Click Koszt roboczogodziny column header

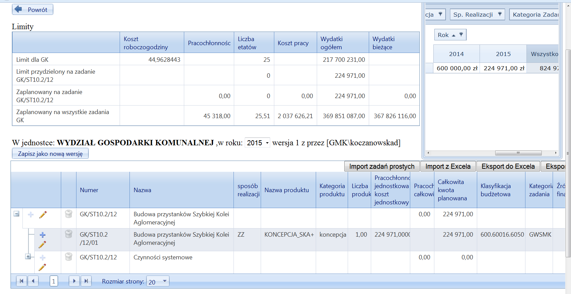152,43
